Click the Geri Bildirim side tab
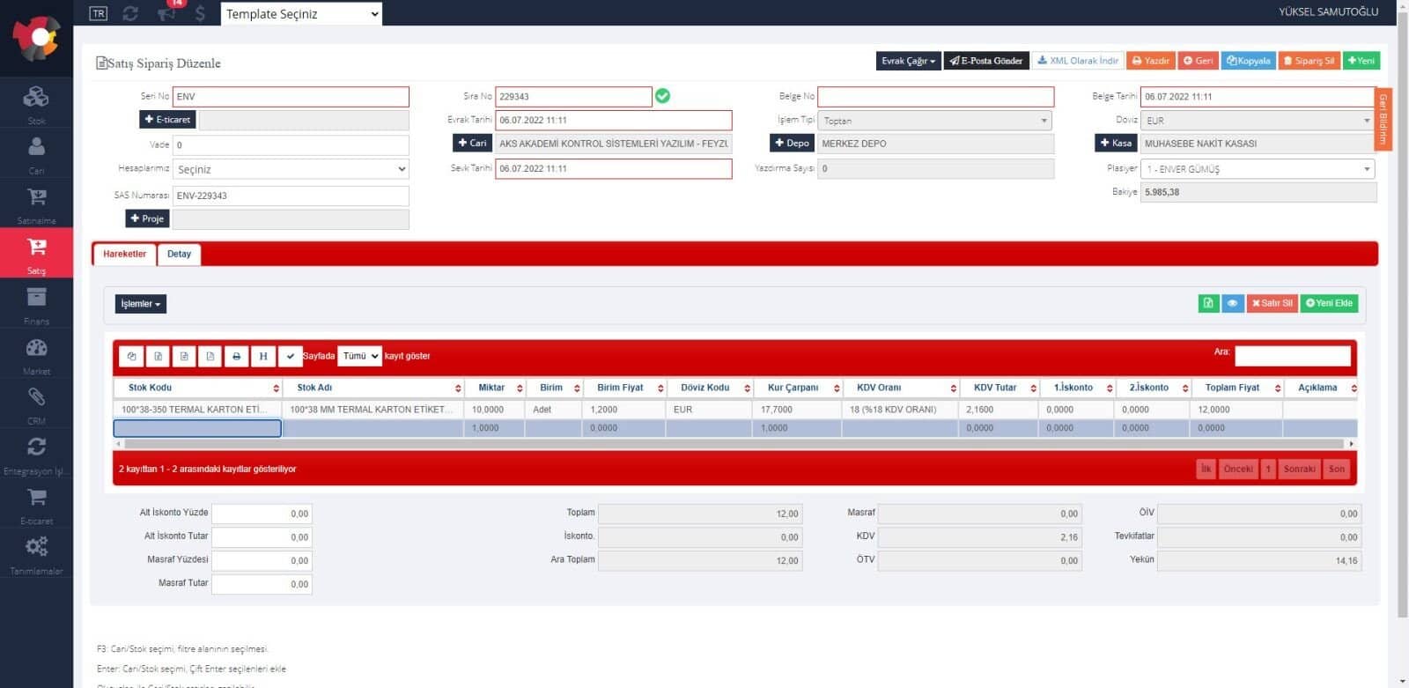The image size is (1409, 688). point(1383,118)
